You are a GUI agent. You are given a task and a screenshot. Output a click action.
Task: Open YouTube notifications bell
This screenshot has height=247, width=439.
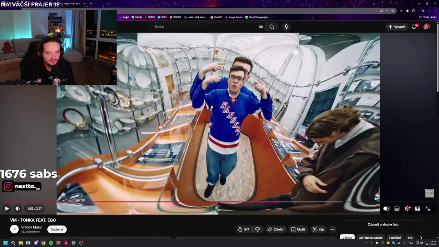[414, 27]
